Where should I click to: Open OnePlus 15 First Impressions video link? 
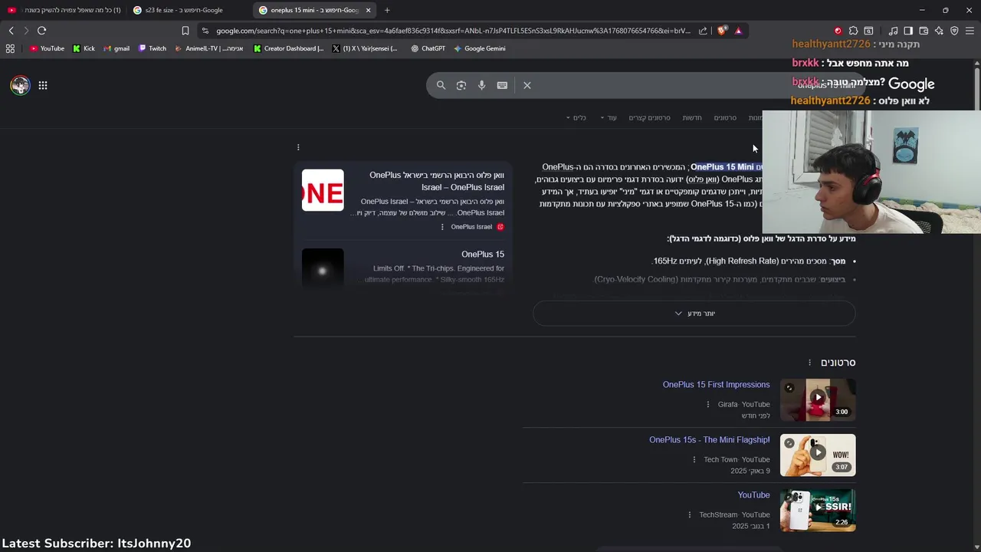716,385
